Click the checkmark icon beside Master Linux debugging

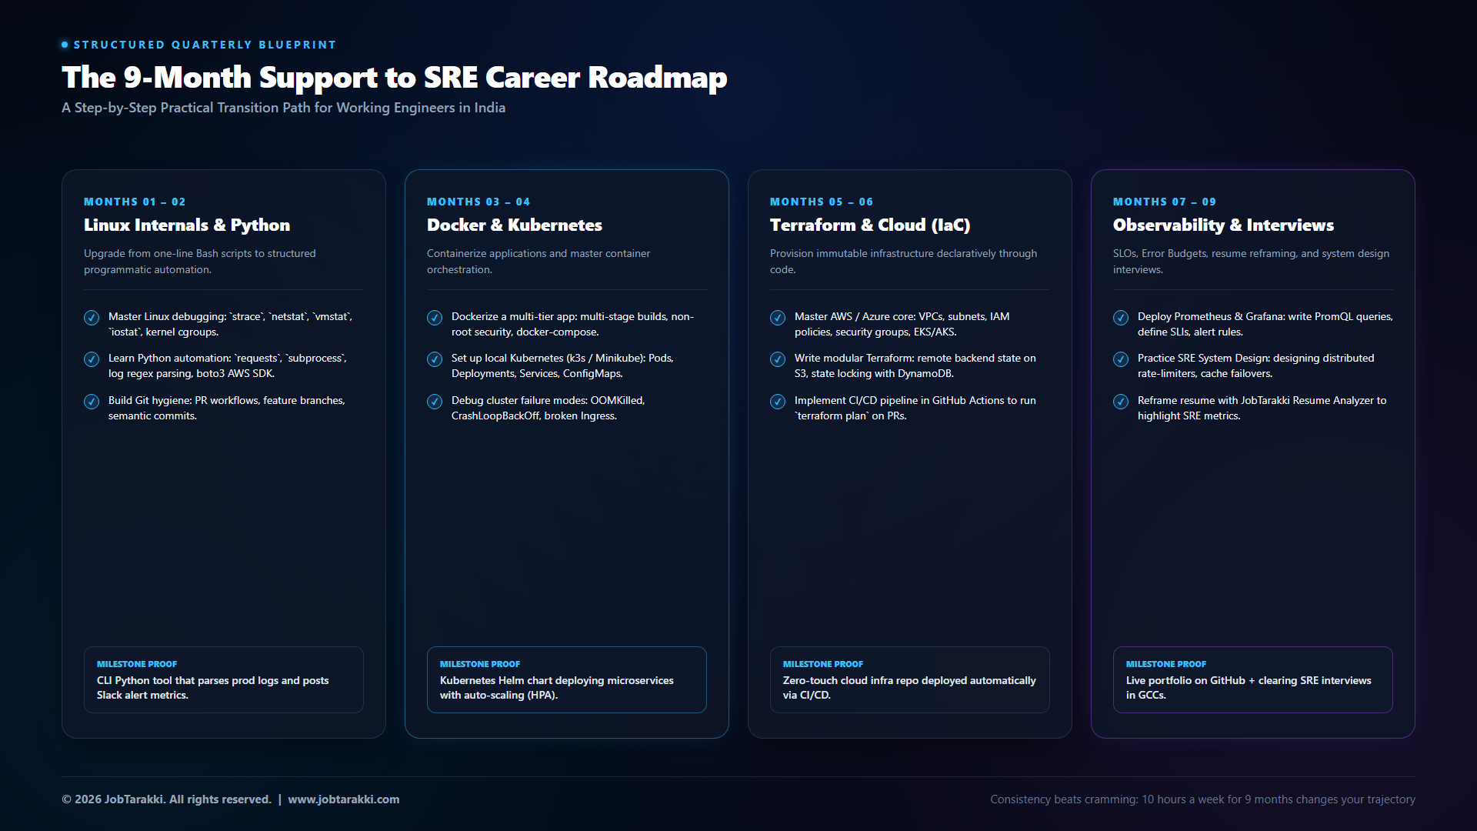click(92, 318)
